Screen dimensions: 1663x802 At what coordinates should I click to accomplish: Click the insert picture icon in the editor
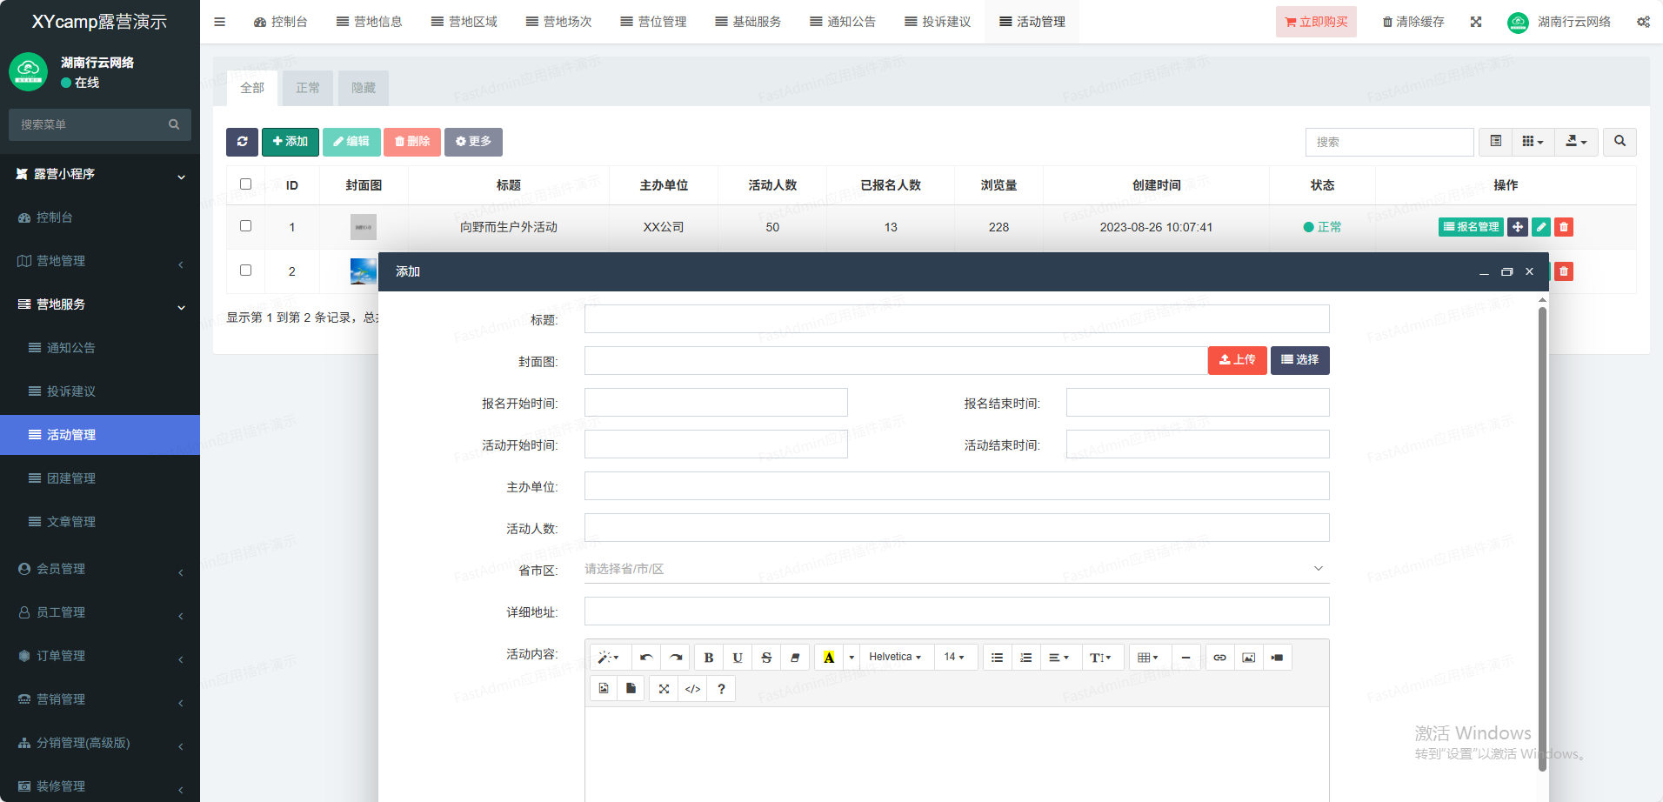point(1248,658)
